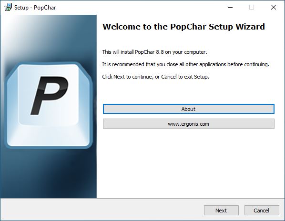Viewport: 285px width, 221px height.
Task: Click the Setup installer icon in title bar
Action: click(x=8, y=8)
